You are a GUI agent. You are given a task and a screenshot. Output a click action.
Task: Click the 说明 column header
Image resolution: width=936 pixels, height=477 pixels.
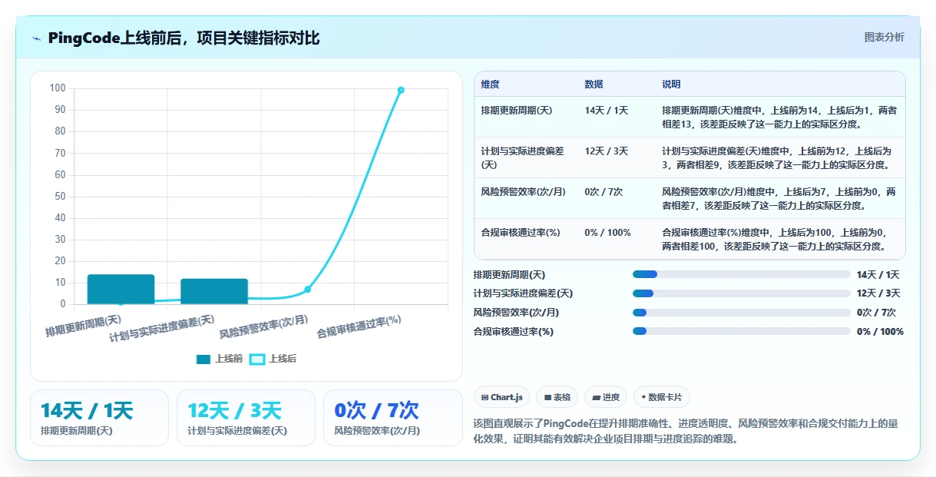pyautogui.click(x=671, y=84)
